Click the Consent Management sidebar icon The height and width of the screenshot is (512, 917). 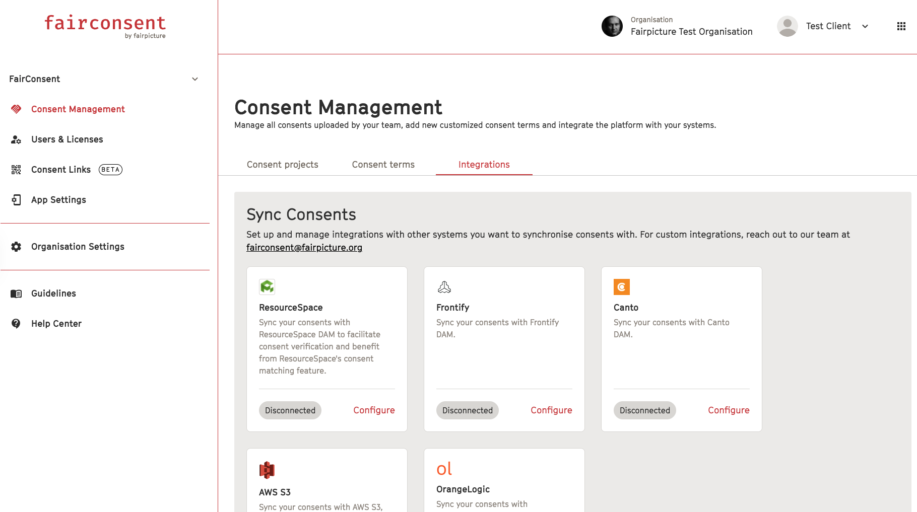tap(16, 109)
